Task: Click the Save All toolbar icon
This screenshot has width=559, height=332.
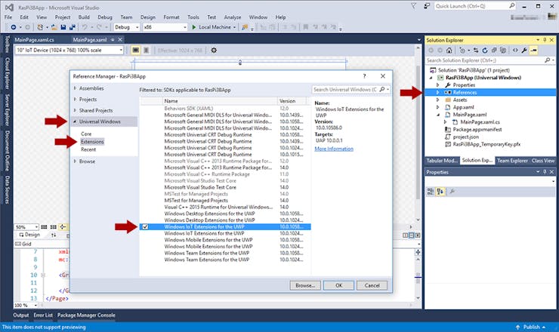Action: (73, 27)
